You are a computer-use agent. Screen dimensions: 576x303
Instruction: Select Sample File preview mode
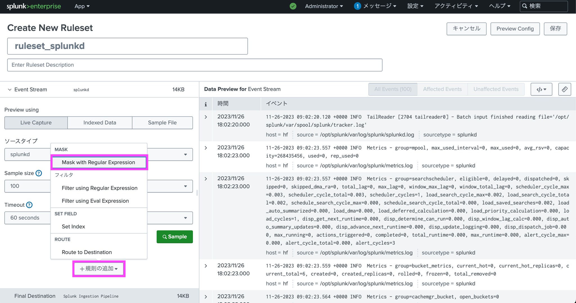click(162, 123)
